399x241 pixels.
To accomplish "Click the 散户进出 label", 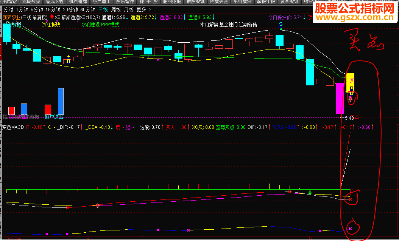I will tap(54, 117).
